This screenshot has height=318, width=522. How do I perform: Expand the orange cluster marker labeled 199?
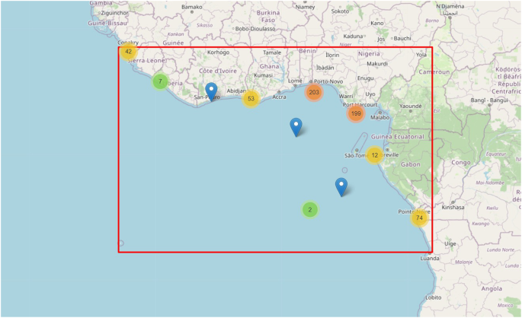pyautogui.click(x=356, y=113)
